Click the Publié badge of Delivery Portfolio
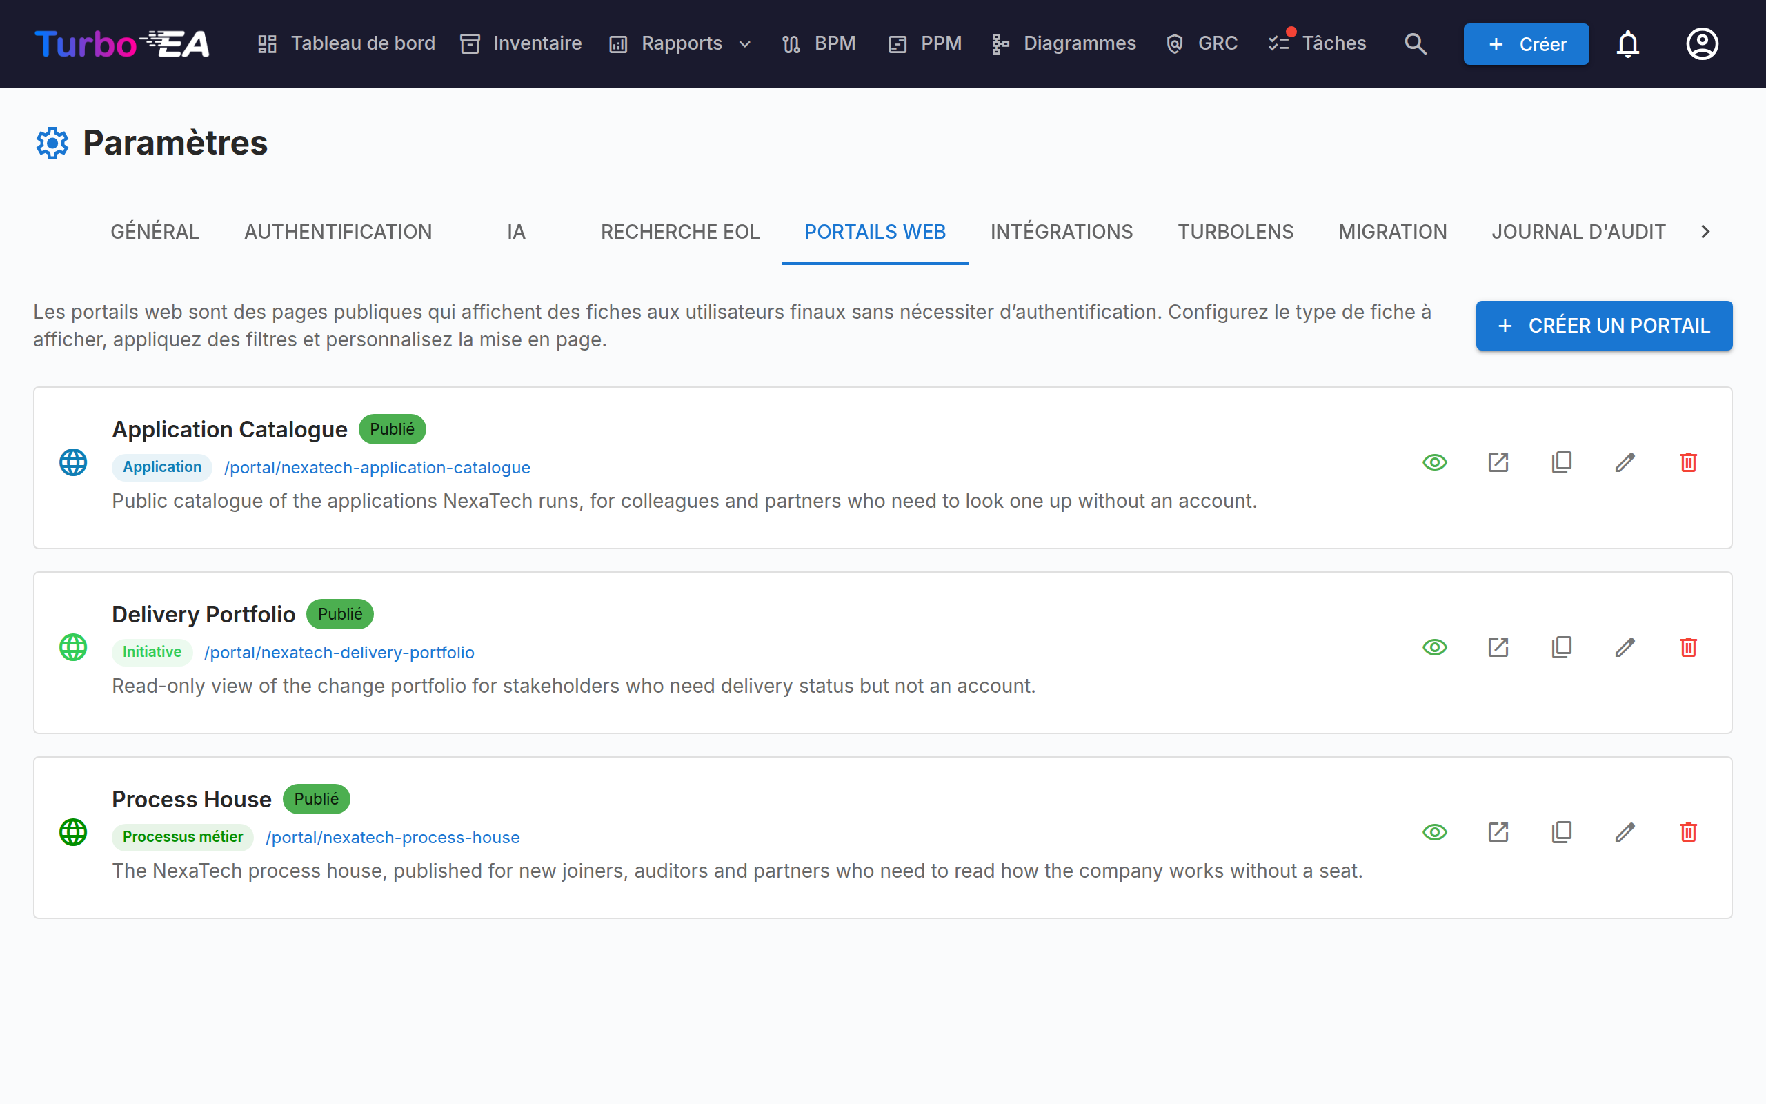 pyautogui.click(x=340, y=614)
